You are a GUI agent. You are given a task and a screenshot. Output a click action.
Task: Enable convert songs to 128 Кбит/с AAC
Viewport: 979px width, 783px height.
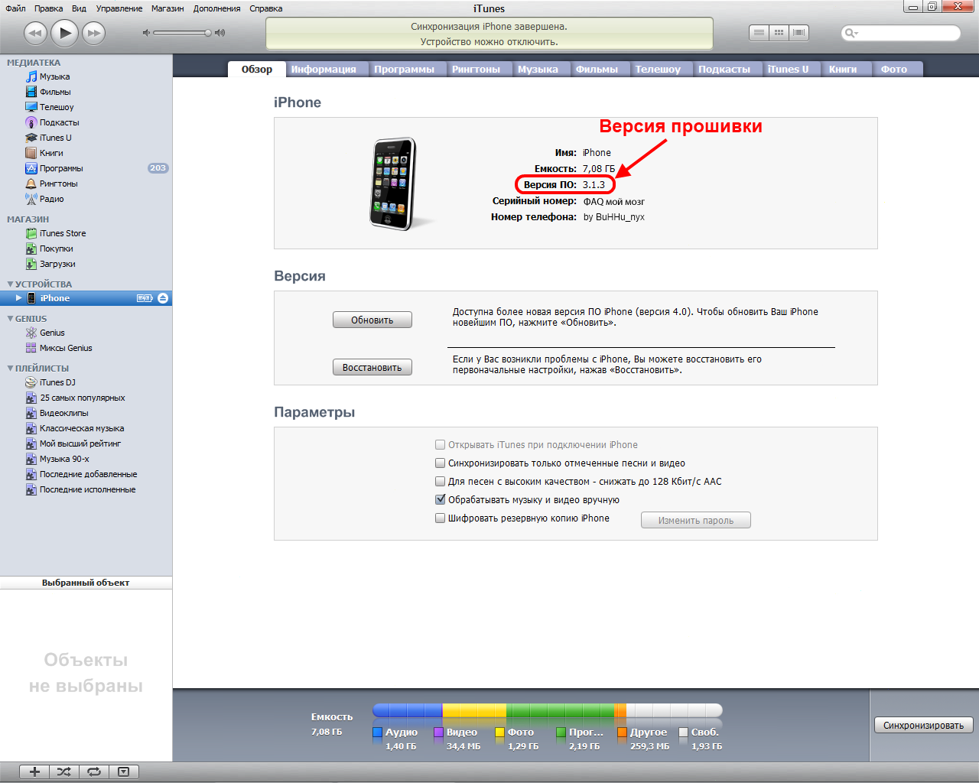(441, 481)
